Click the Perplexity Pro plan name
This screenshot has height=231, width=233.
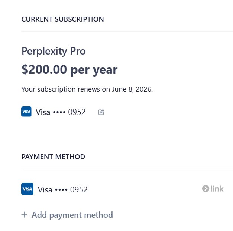coord(54,51)
